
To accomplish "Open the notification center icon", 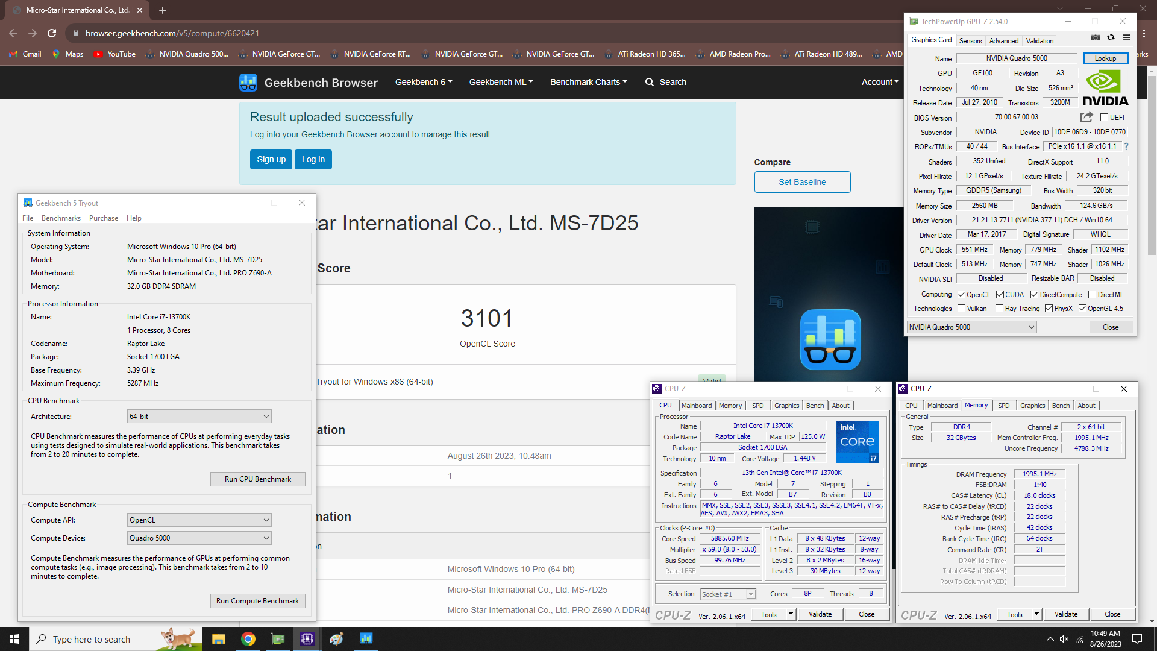I will tap(1137, 639).
